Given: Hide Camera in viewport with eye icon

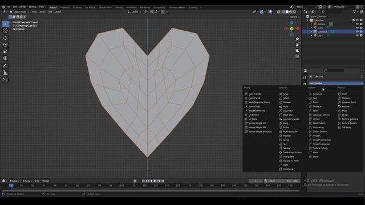Looking at the screenshot, I should 357,24.
